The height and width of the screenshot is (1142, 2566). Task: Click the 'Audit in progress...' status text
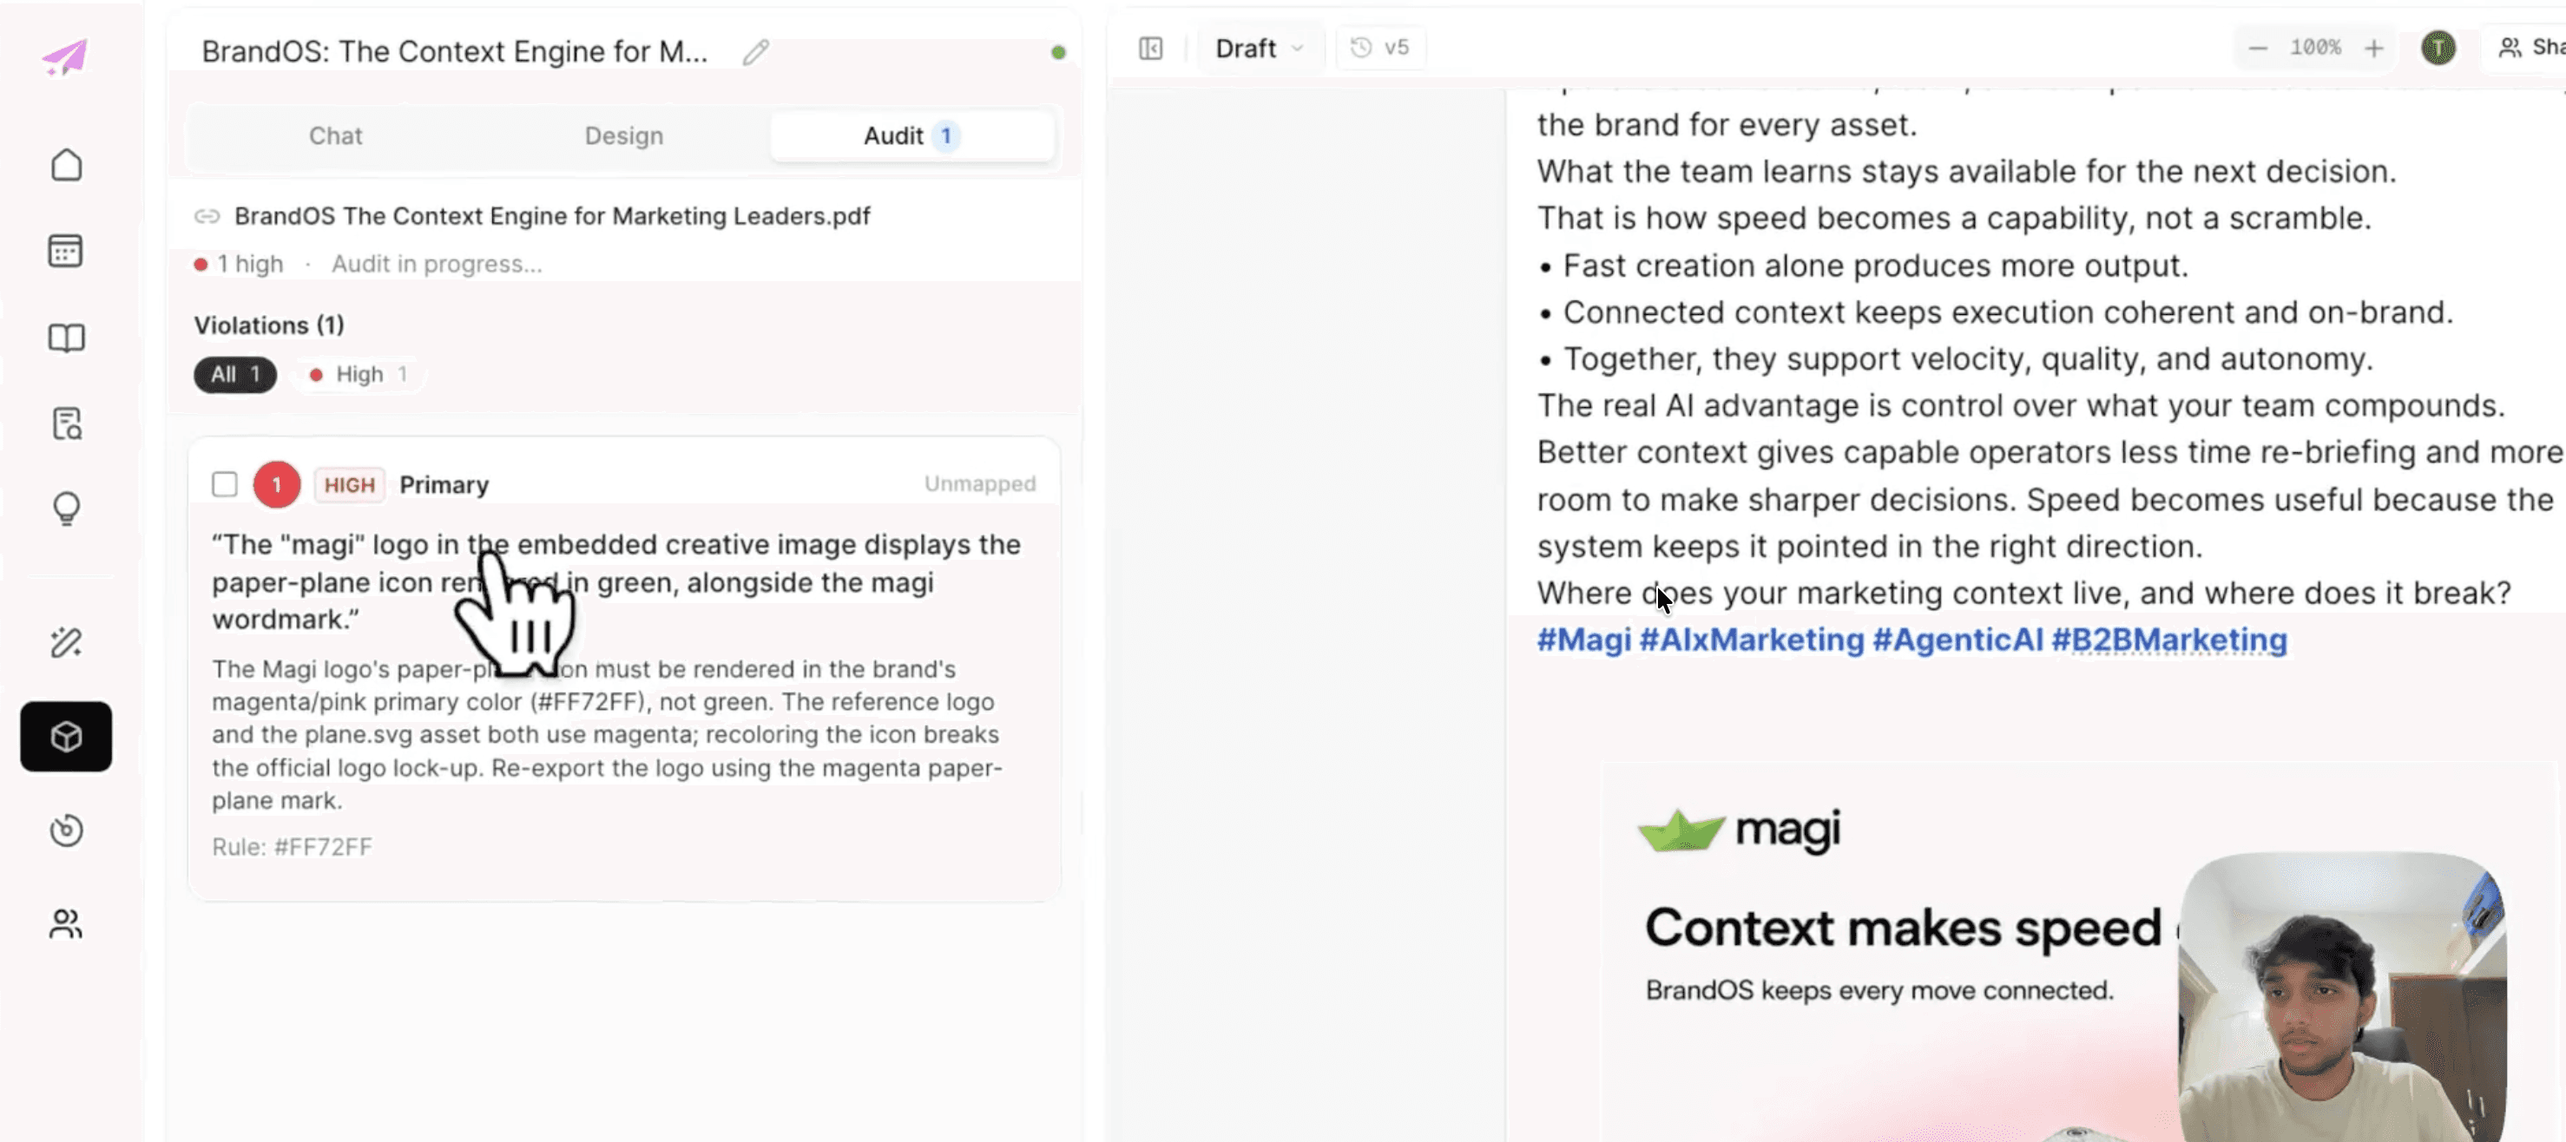(x=437, y=264)
